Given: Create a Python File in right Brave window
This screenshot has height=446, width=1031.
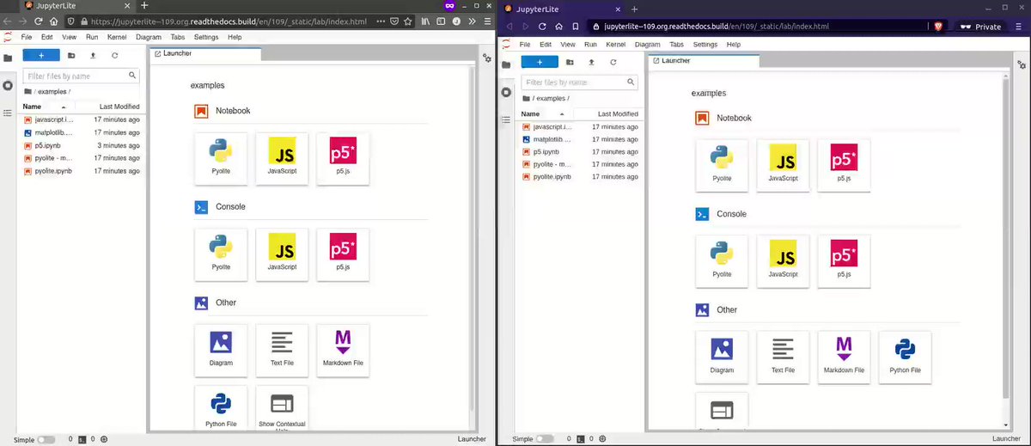Looking at the screenshot, I should tap(905, 357).
